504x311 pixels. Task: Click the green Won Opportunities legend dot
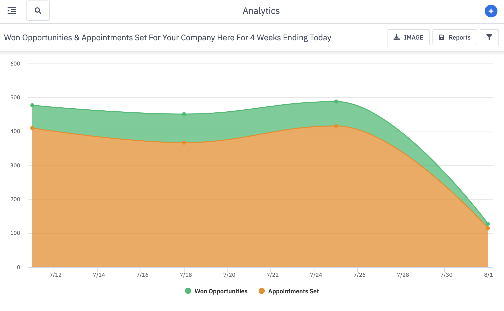pos(188,291)
